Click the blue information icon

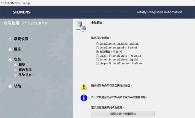pos(84,98)
